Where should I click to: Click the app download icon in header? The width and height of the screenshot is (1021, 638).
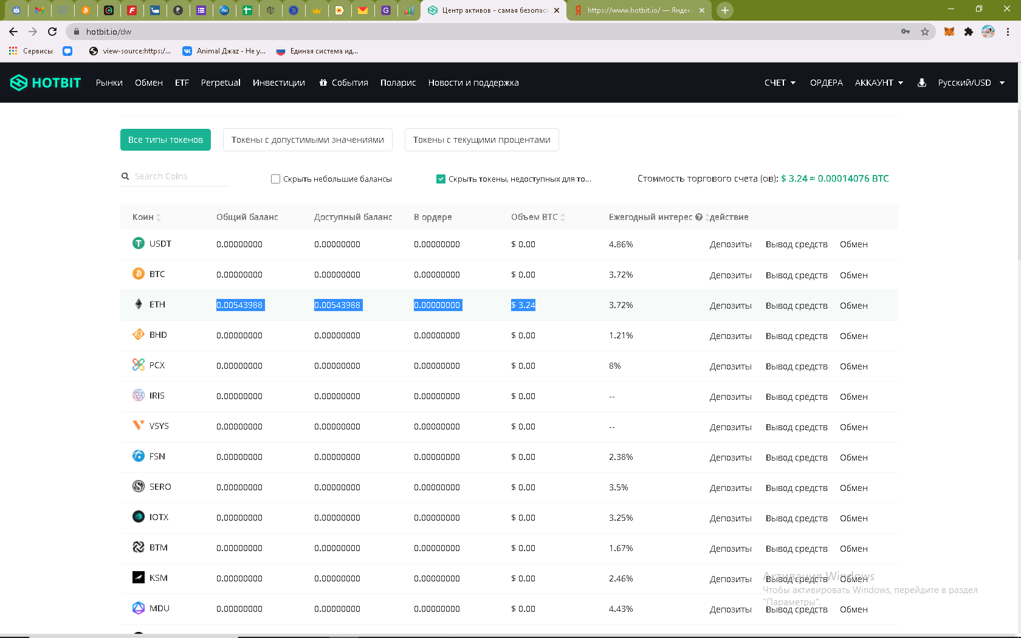click(x=922, y=83)
